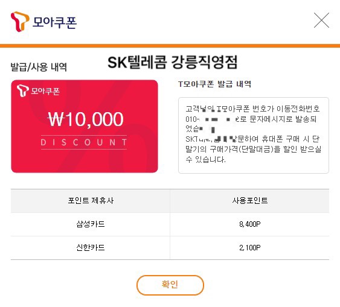Confirm with the 확인 button

point(170,285)
